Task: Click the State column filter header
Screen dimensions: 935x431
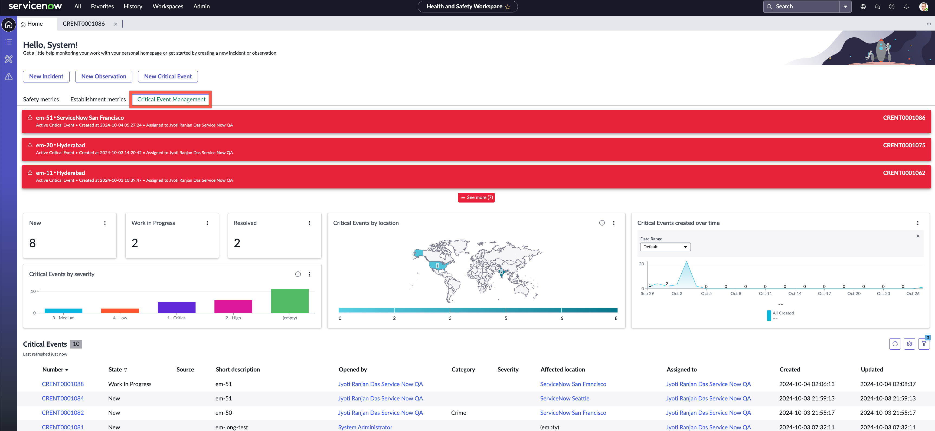Action: [x=117, y=369]
